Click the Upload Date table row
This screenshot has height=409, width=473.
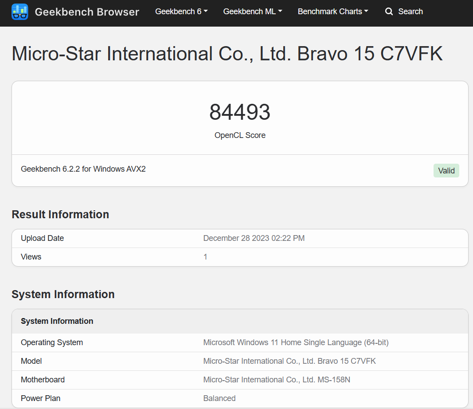coord(240,238)
